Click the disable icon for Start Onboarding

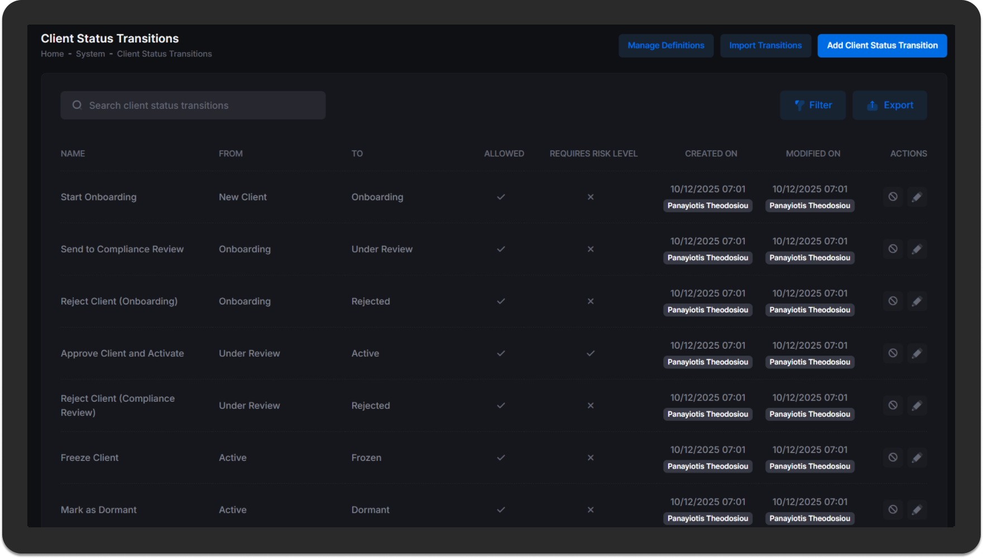[893, 197]
